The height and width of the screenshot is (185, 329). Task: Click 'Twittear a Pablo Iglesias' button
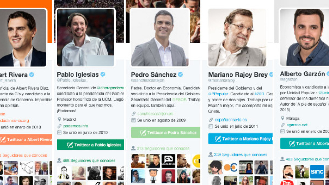point(91,145)
